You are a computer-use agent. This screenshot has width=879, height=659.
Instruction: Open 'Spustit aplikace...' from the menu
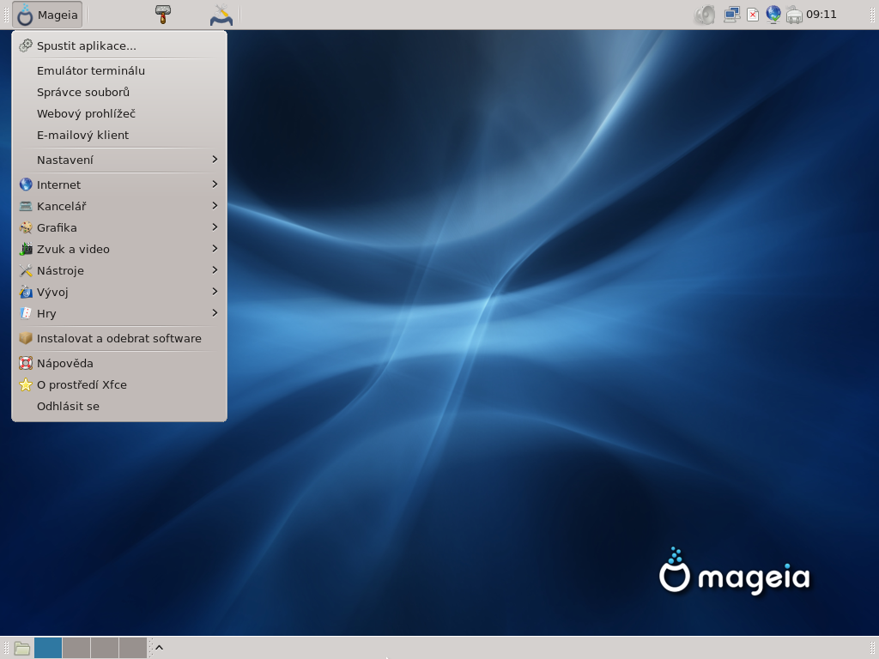tap(118, 46)
